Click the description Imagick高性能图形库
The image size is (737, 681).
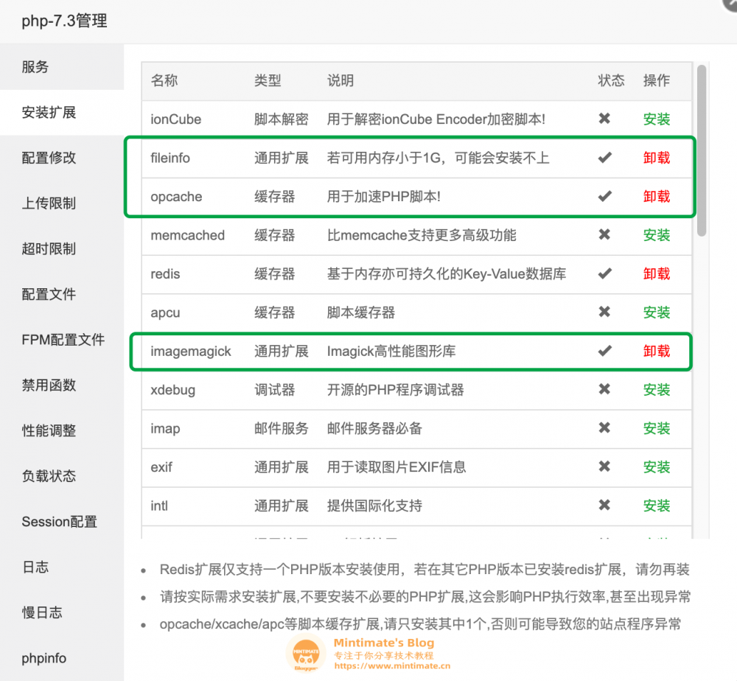pyautogui.click(x=391, y=351)
